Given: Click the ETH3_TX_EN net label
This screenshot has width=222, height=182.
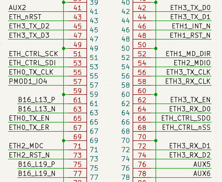Looking at the screenshot, I should pyautogui.click(x=190, y=100).
